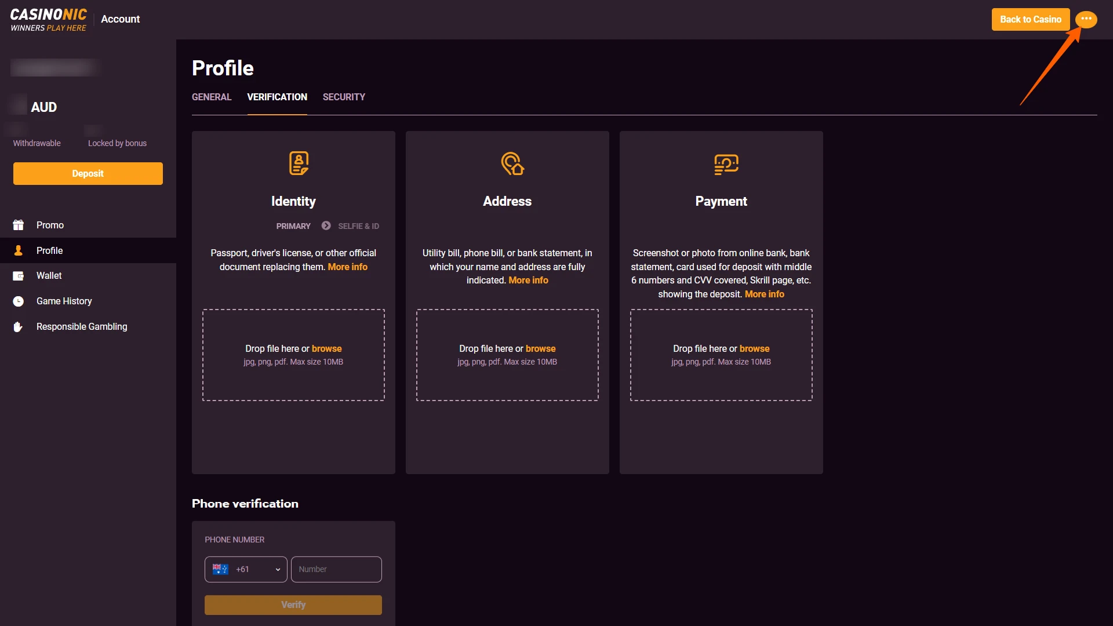Click the Australian flag in phone field
This screenshot has height=626, width=1113.
220,569
